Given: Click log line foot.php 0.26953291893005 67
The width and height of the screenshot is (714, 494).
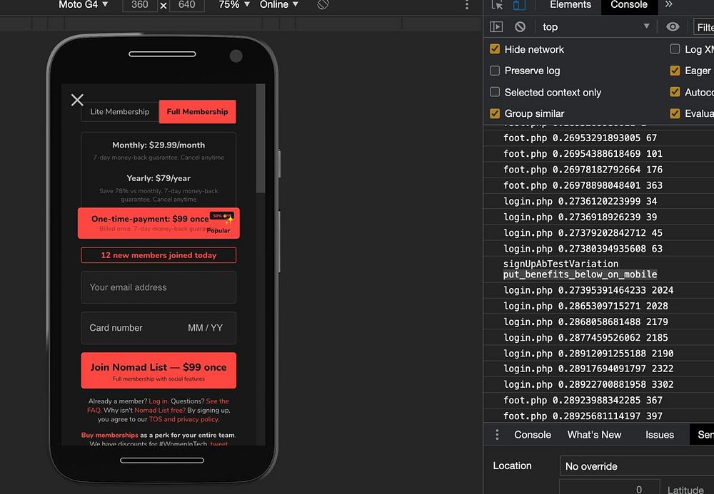Looking at the screenshot, I should click(580, 138).
